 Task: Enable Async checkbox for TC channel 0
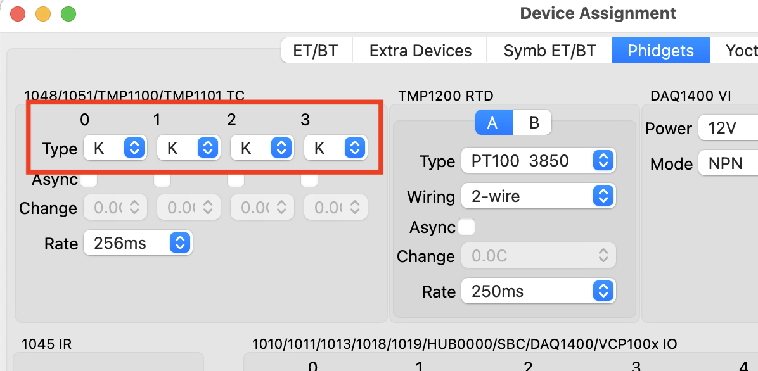pyautogui.click(x=89, y=179)
